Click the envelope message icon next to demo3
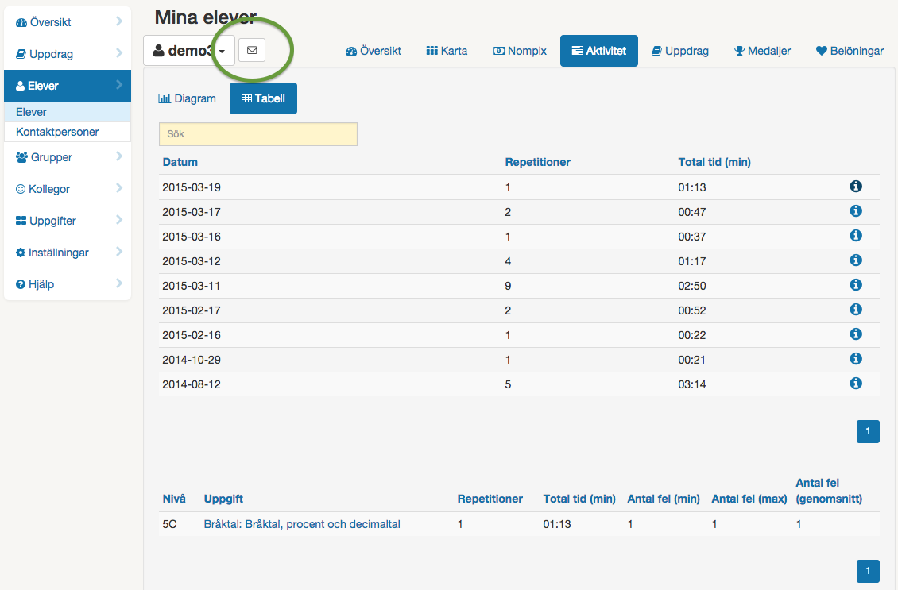 (252, 50)
